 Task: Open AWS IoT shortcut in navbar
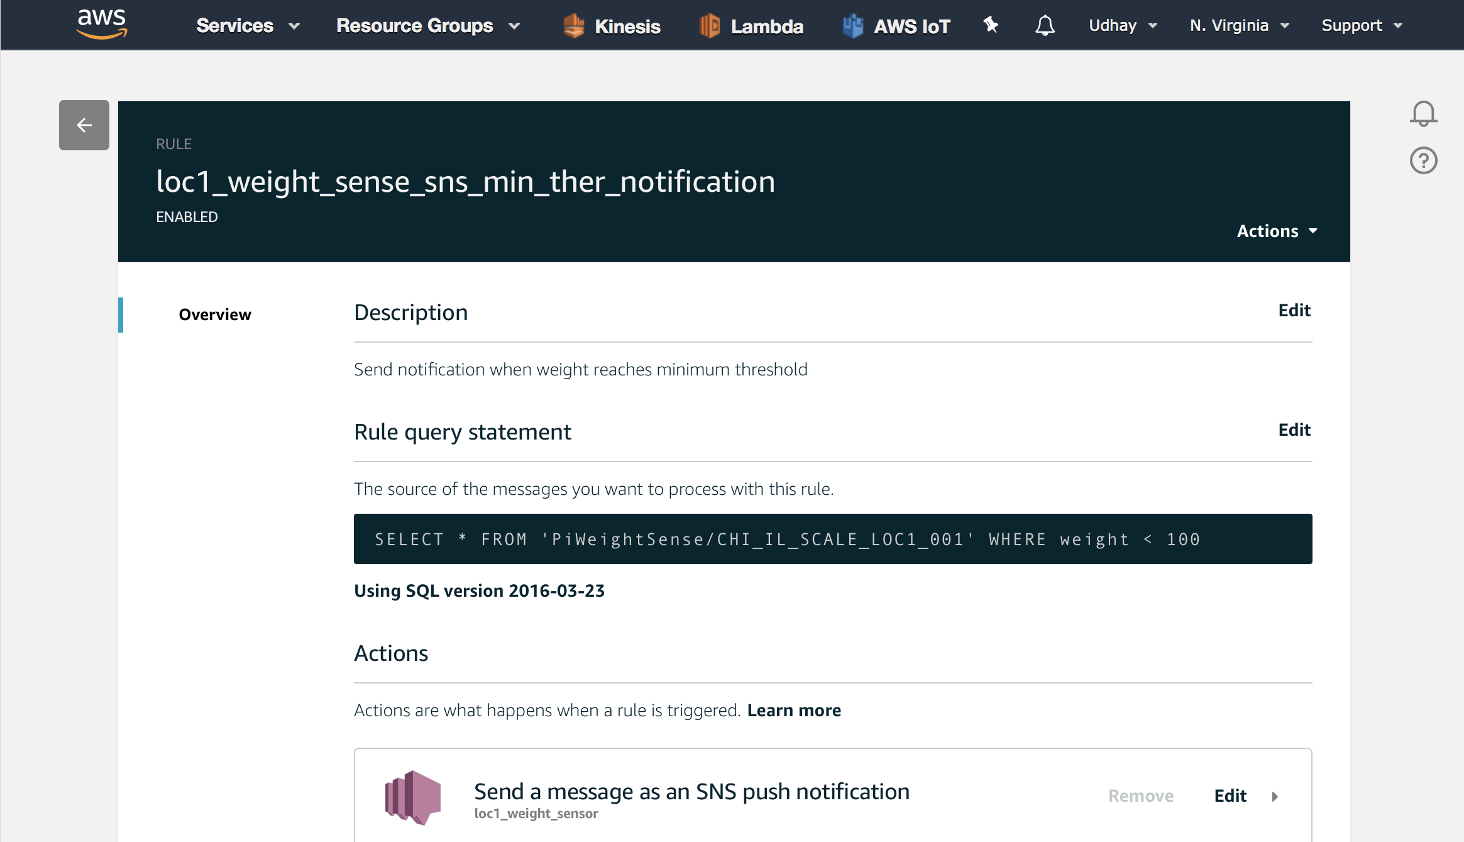pyautogui.click(x=896, y=26)
